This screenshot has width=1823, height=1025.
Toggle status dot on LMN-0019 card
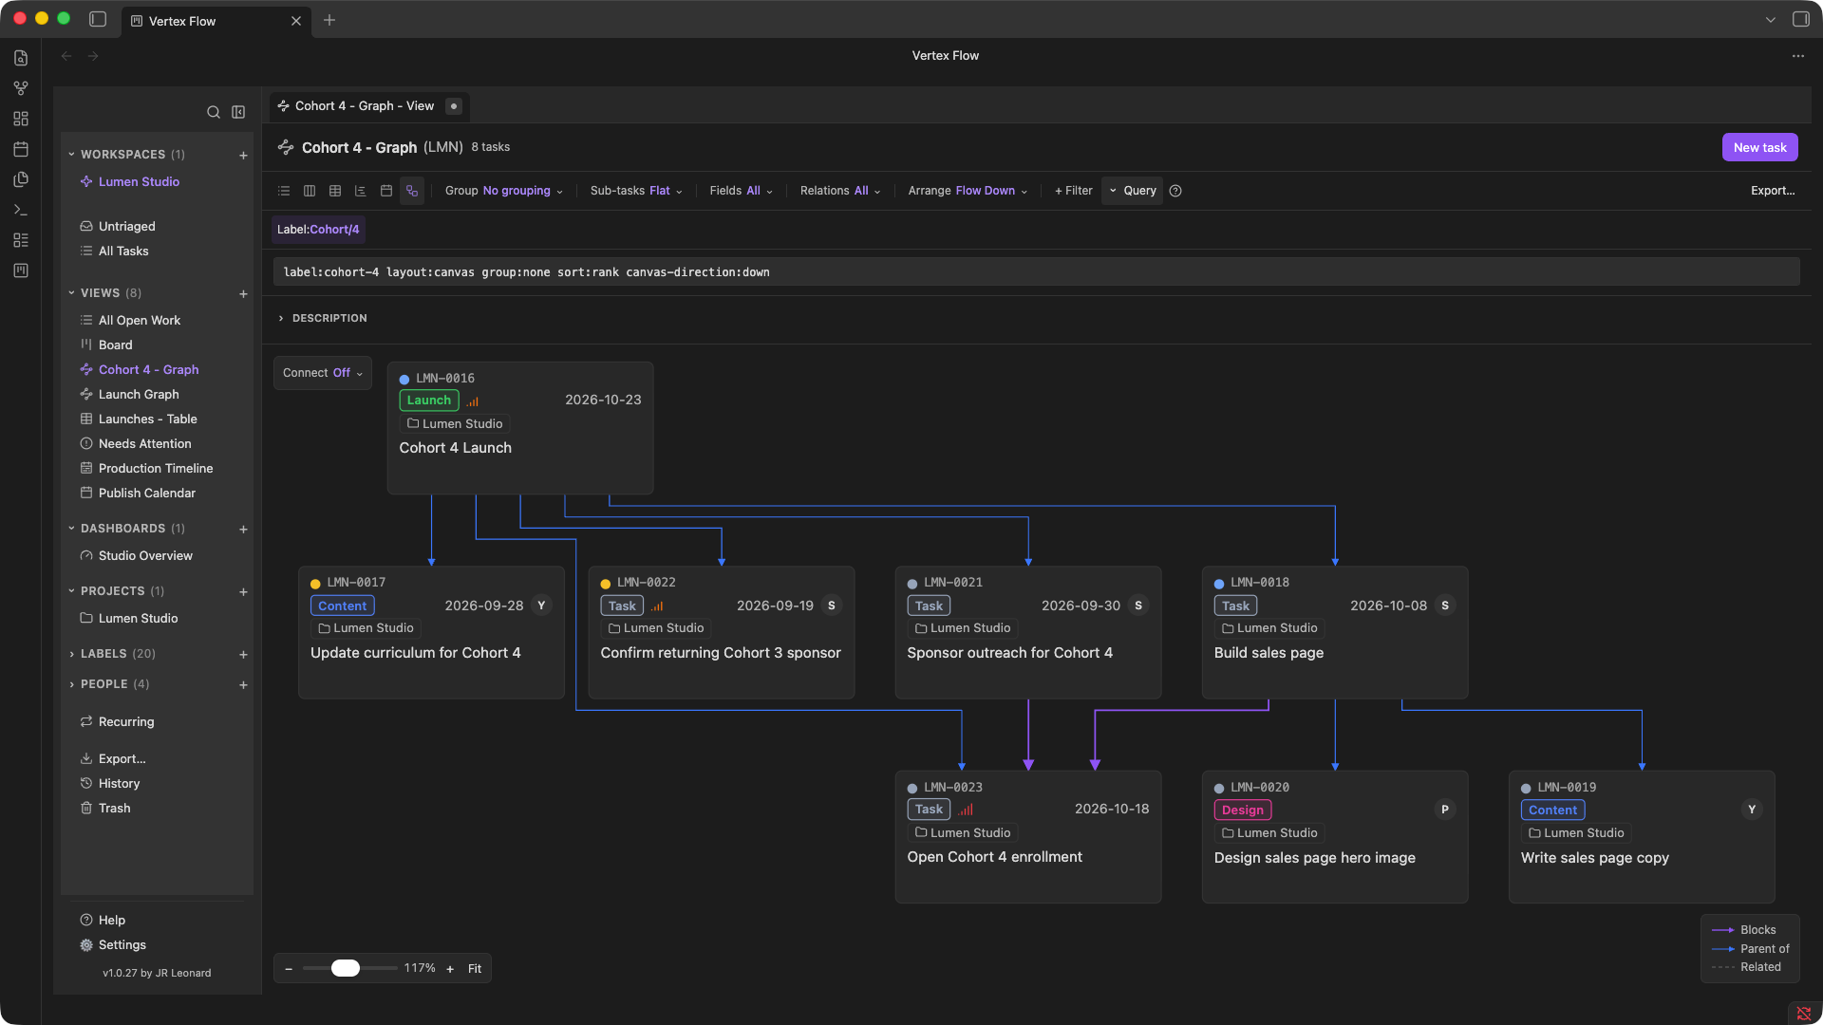1526,789
